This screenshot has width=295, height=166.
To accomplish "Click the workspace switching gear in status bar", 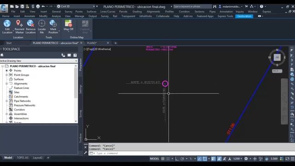I will (246, 159).
